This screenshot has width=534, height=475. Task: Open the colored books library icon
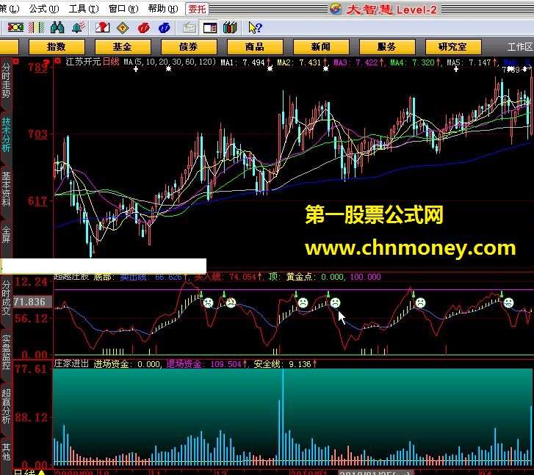(230, 28)
